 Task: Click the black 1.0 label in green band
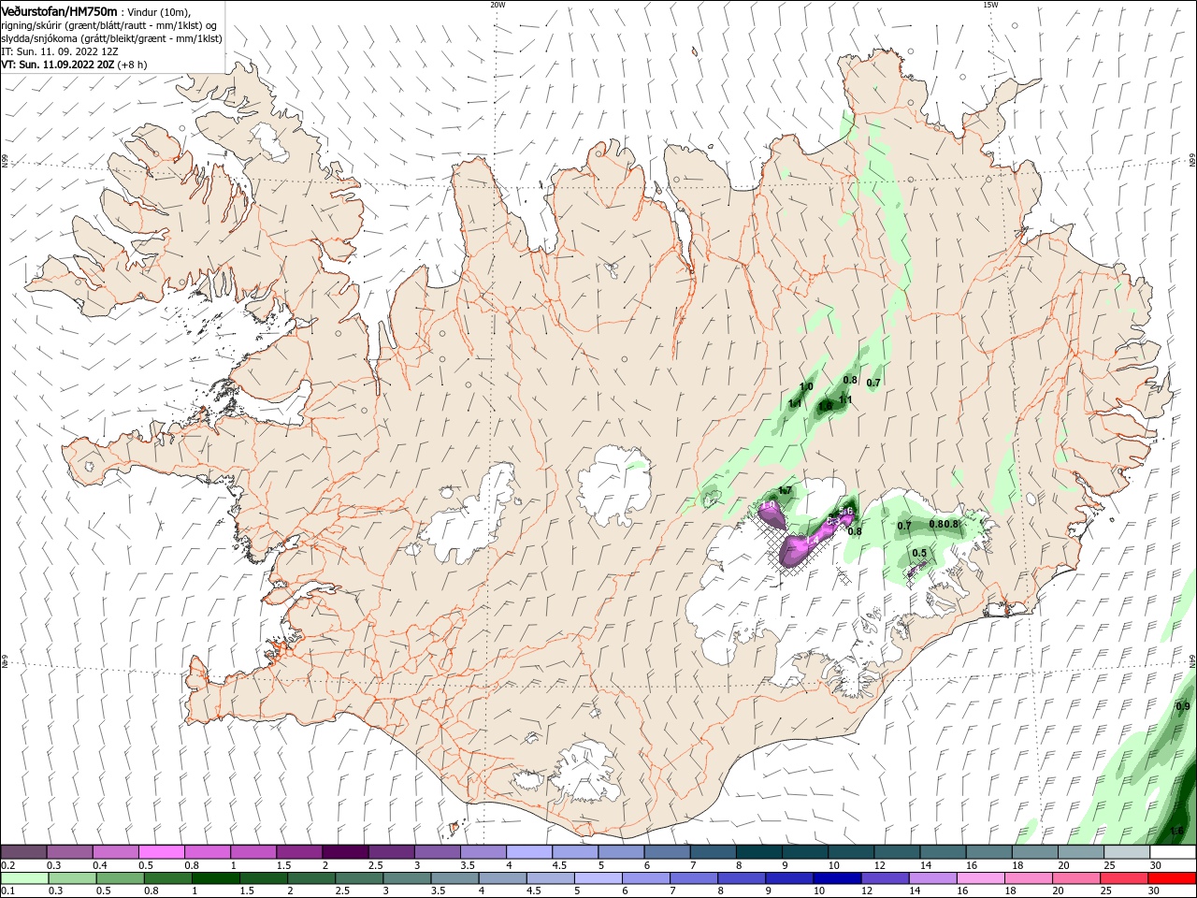[806, 386]
